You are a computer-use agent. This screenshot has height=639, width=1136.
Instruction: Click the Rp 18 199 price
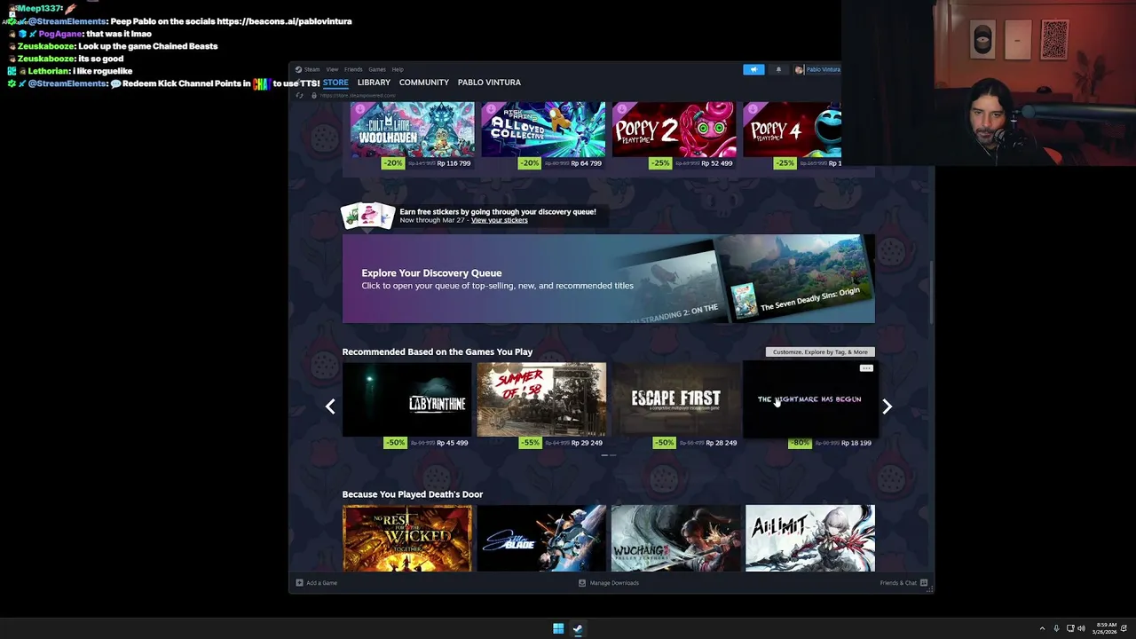click(x=856, y=443)
